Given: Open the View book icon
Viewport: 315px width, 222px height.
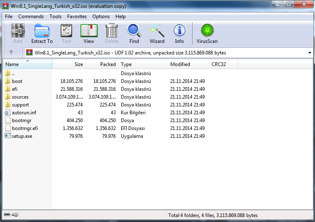Looking at the screenshot, I should (89, 31).
